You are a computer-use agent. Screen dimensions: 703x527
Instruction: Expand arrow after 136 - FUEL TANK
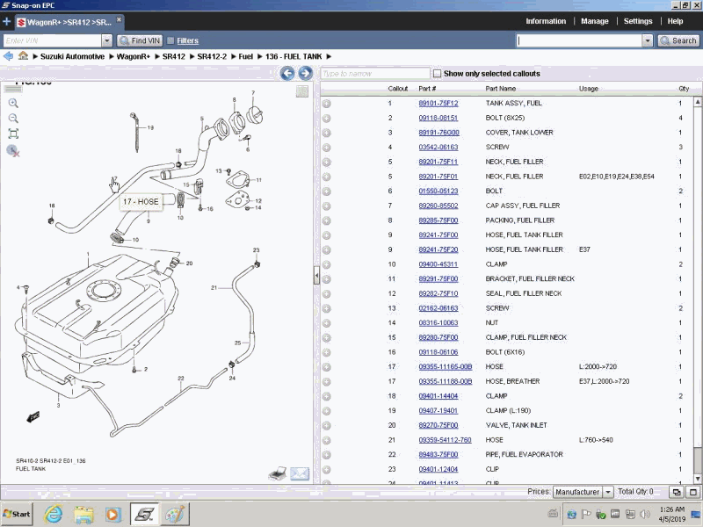pyautogui.click(x=329, y=56)
